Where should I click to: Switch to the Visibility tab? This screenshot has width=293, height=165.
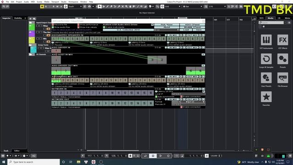(x=18, y=18)
